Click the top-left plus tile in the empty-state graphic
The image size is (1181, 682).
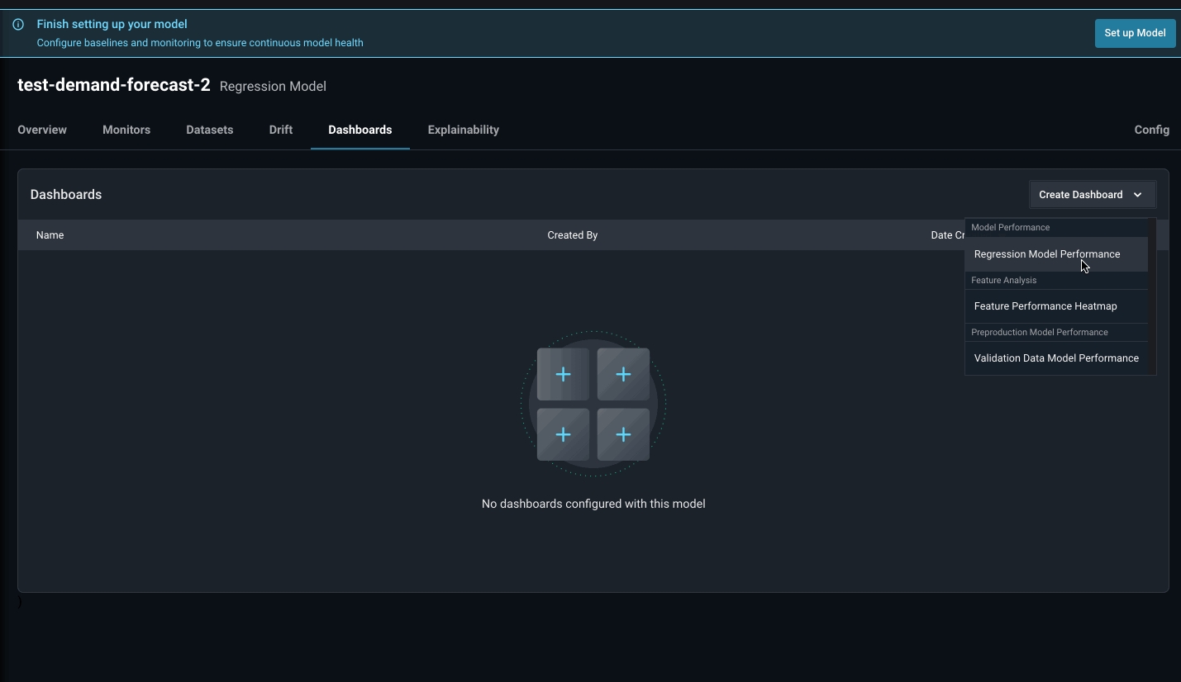(563, 374)
